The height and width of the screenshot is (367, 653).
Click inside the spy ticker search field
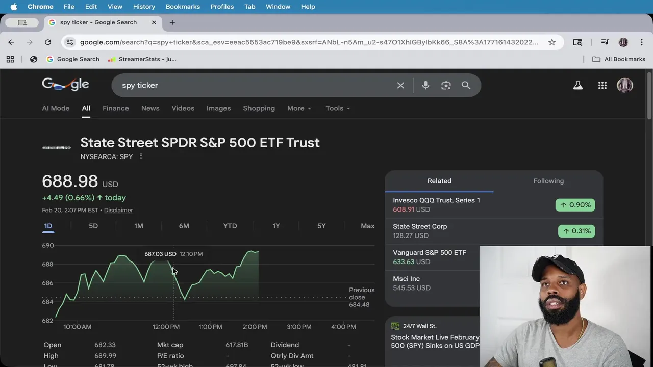[255, 85]
